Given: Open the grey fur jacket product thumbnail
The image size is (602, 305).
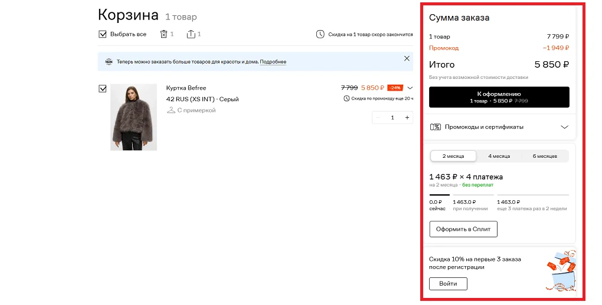Looking at the screenshot, I should [x=133, y=117].
